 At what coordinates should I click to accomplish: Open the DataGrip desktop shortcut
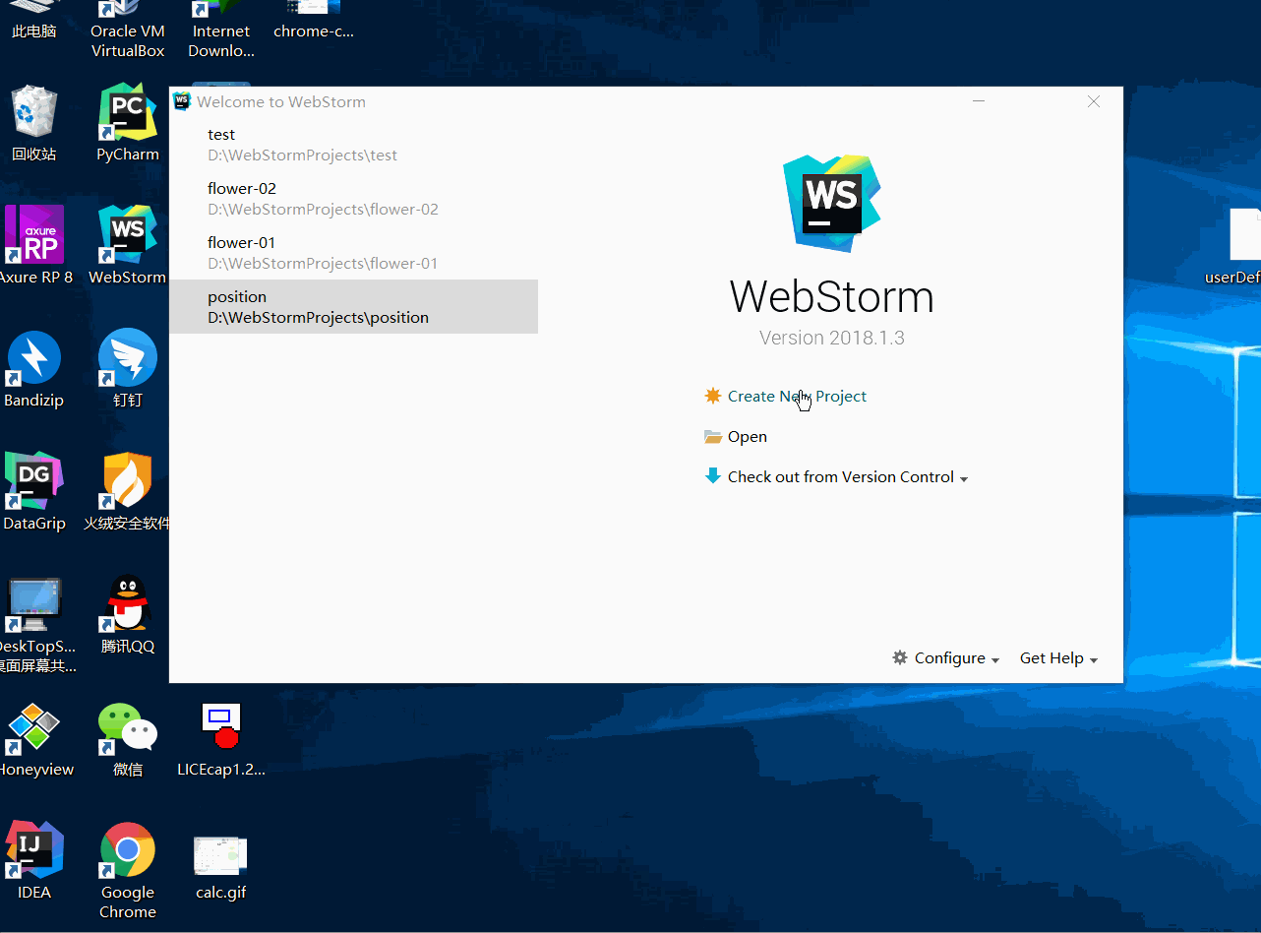pos(34,491)
